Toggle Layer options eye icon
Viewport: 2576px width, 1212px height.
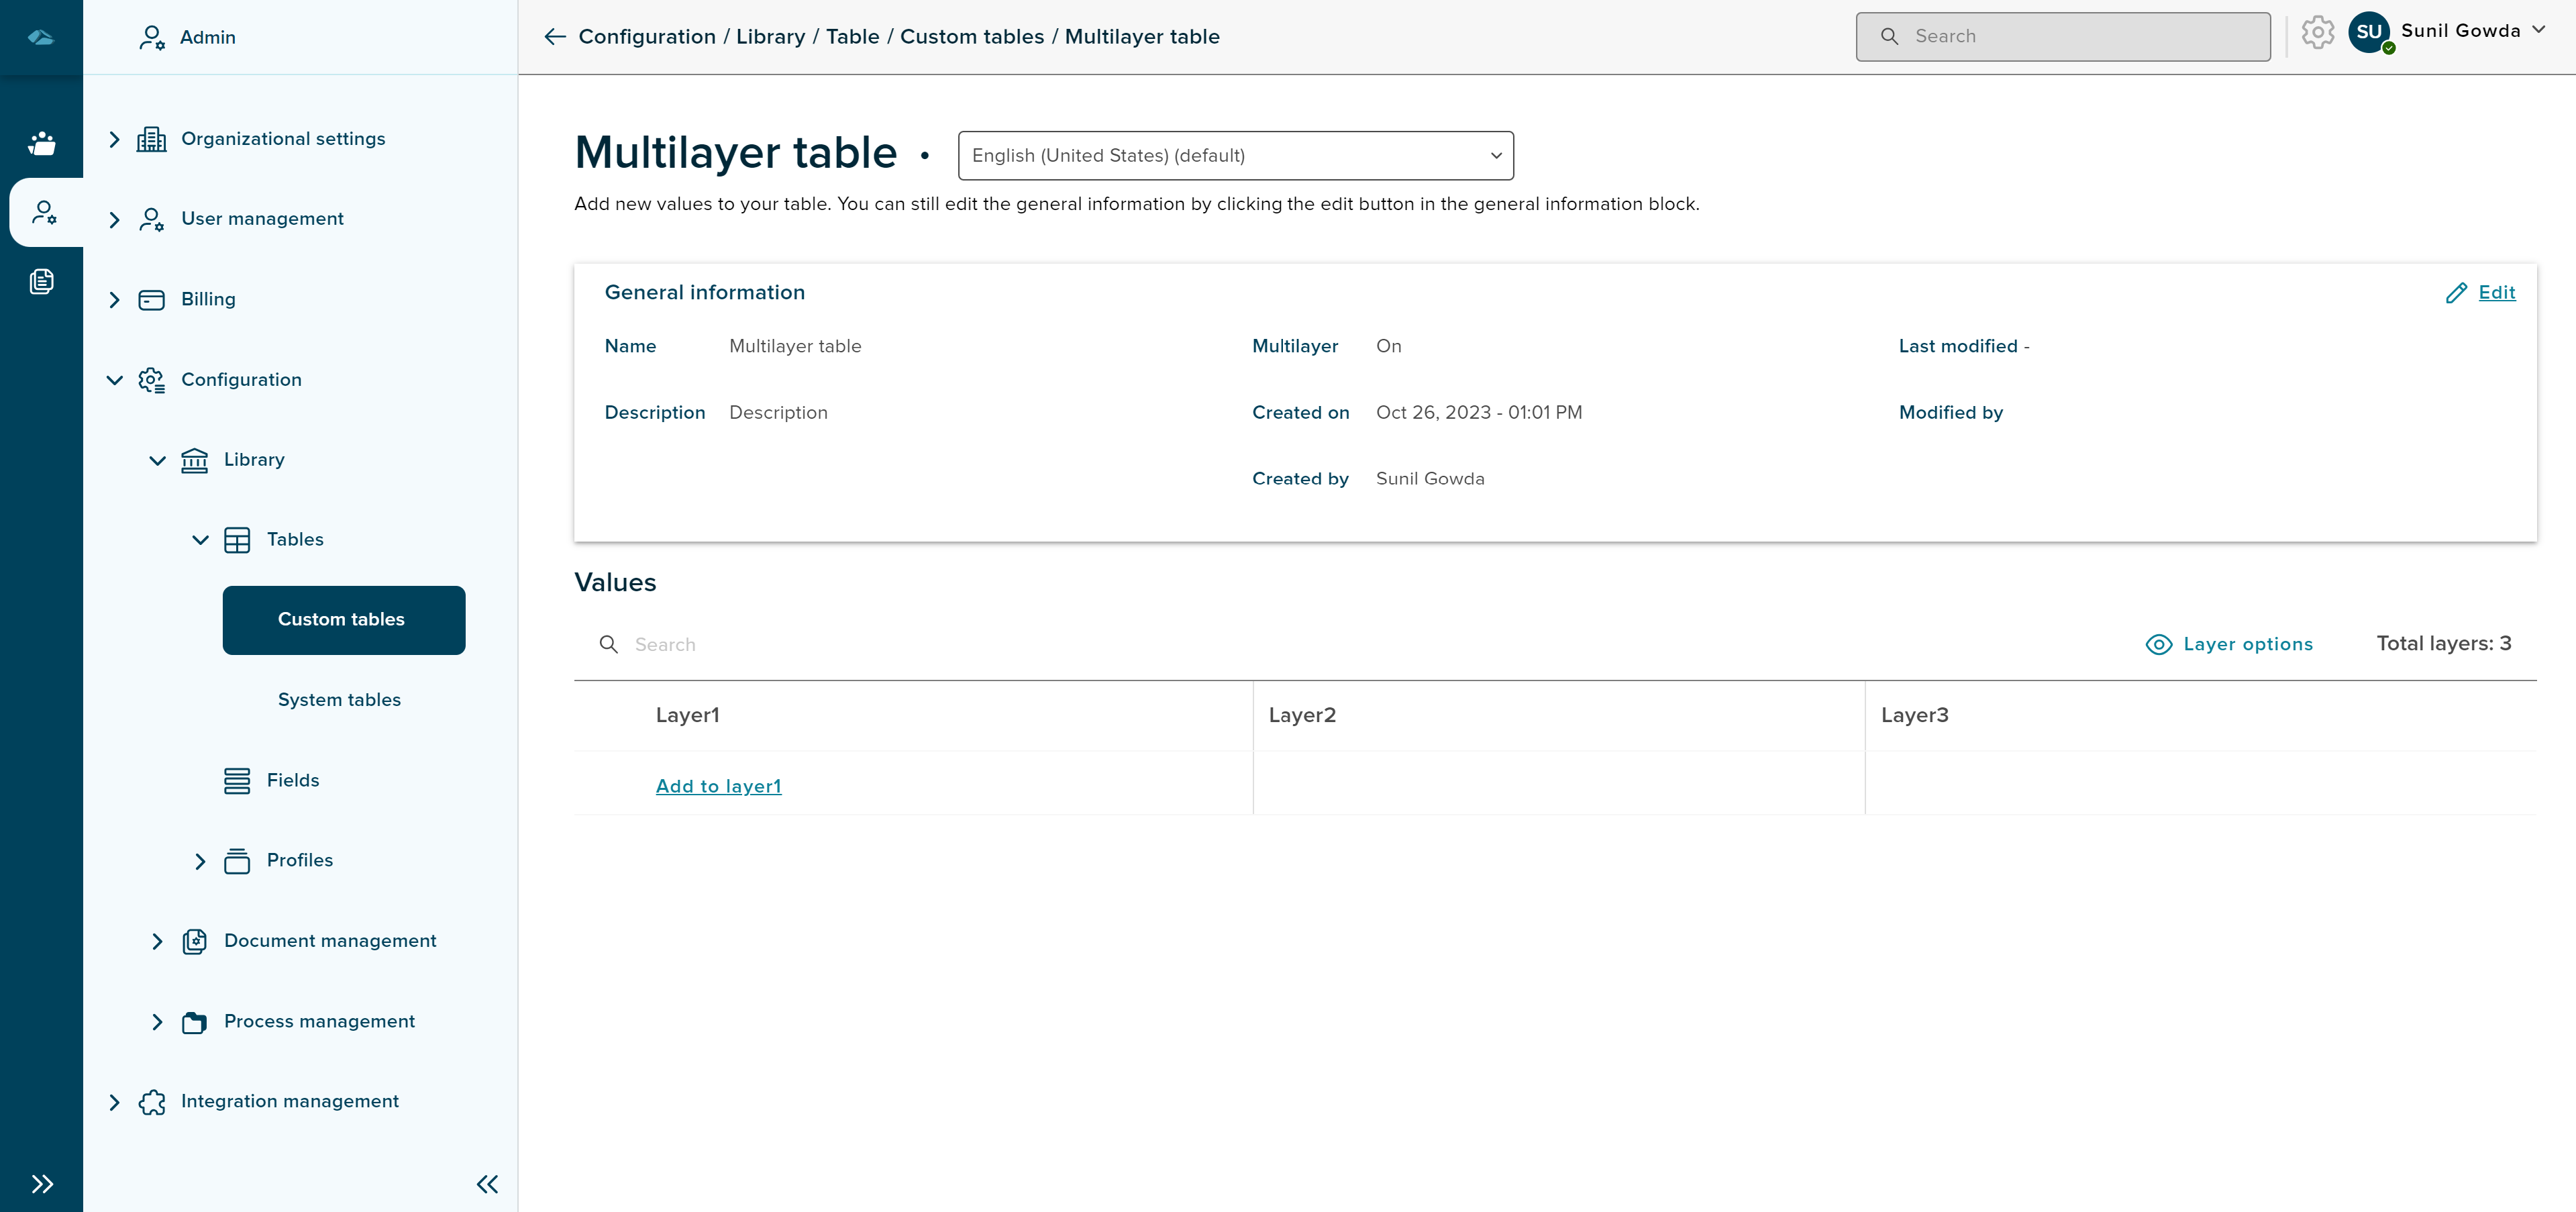click(x=2159, y=645)
